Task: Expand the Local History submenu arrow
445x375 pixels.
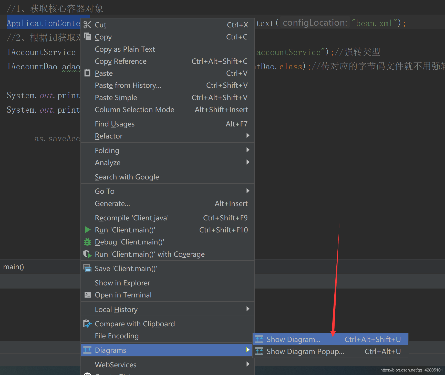Action: pyautogui.click(x=248, y=309)
